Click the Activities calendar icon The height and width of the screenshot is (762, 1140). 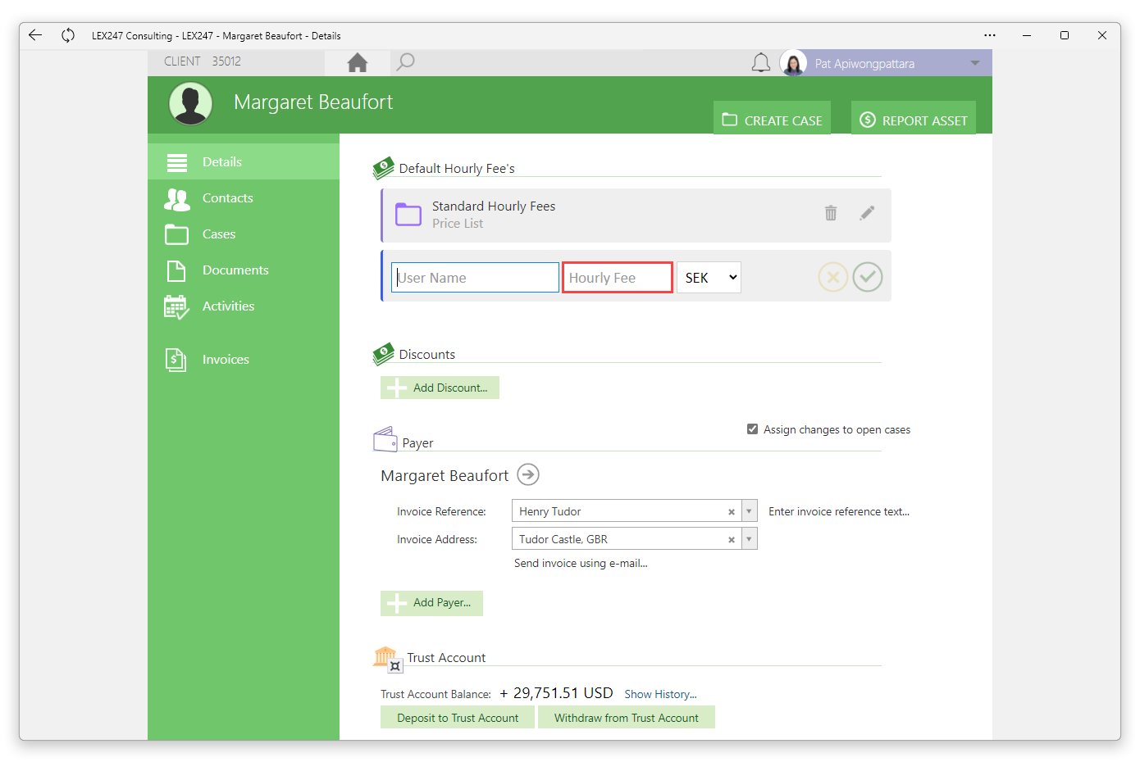[x=176, y=307]
